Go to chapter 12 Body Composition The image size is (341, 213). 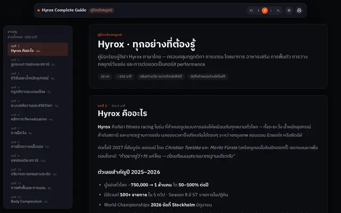coord(38,200)
